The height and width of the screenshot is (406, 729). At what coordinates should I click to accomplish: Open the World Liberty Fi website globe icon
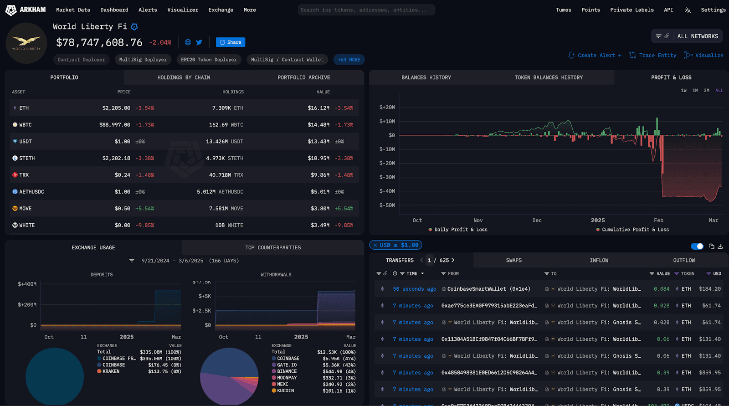(x=188, y=42)
